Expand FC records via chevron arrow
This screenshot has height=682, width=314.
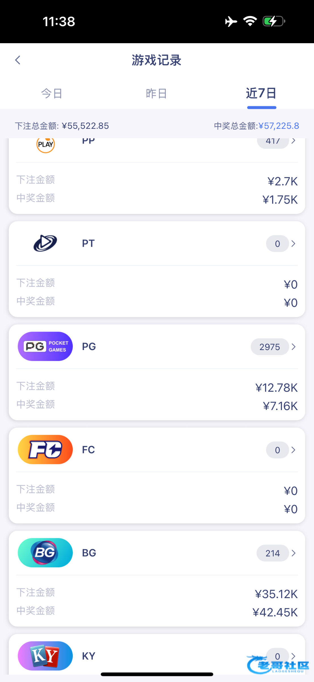(x=294, y=450)
